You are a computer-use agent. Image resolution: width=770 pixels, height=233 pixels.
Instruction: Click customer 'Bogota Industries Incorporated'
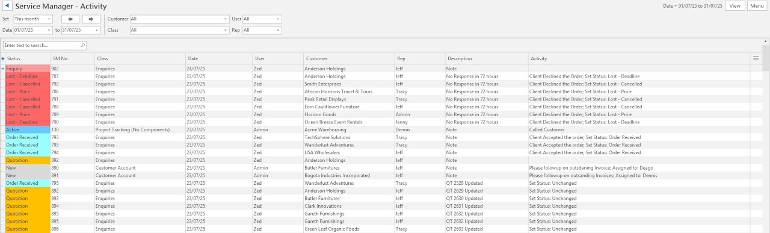(x=337, y=175)
